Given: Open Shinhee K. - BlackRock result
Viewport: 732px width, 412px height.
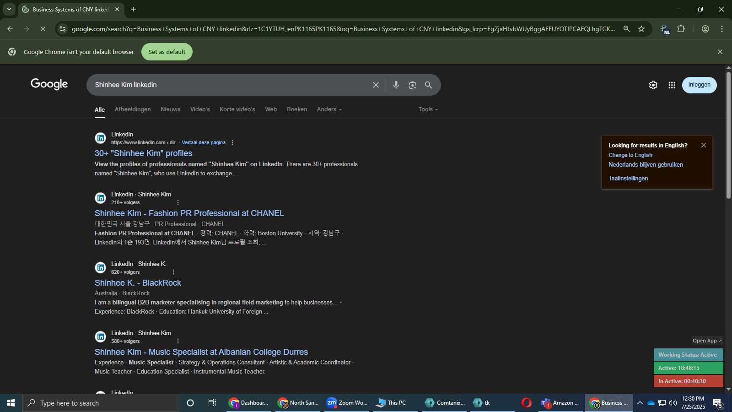Looking at the screenshot, I should tap(138, 283).
